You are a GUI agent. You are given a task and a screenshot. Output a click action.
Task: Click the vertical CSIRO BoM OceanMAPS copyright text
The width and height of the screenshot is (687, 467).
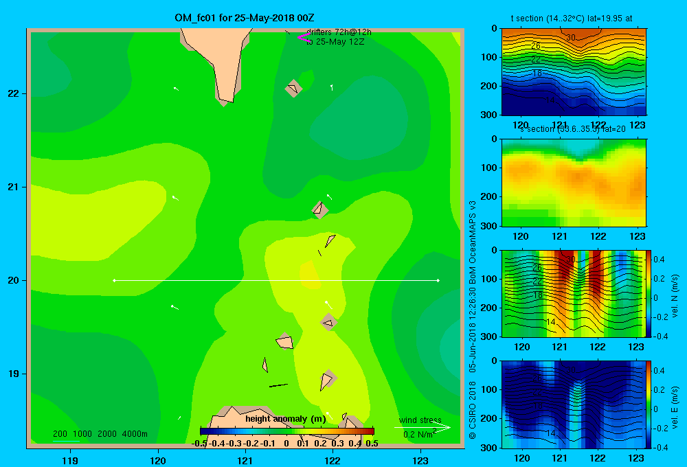click(473, 320)
